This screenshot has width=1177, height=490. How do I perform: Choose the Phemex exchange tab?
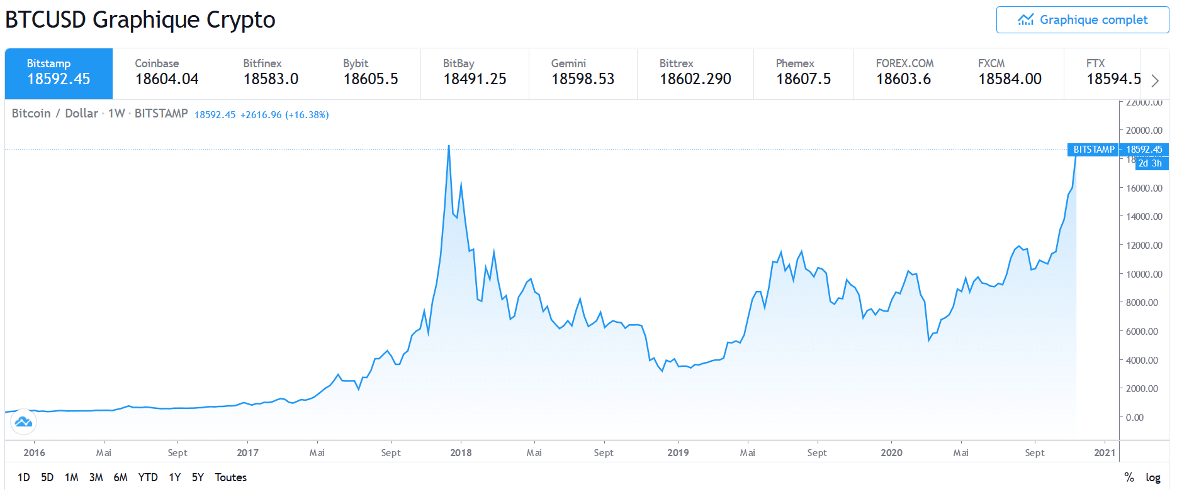[804, 73]
